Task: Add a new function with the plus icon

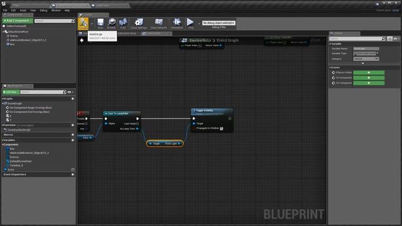Action: 73,125
